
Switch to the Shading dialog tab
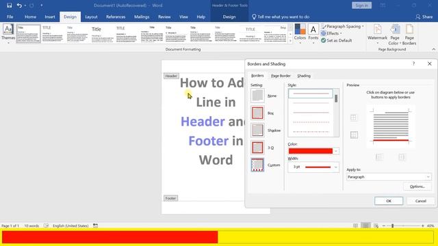pyautogui.click(x=304, y=76)
